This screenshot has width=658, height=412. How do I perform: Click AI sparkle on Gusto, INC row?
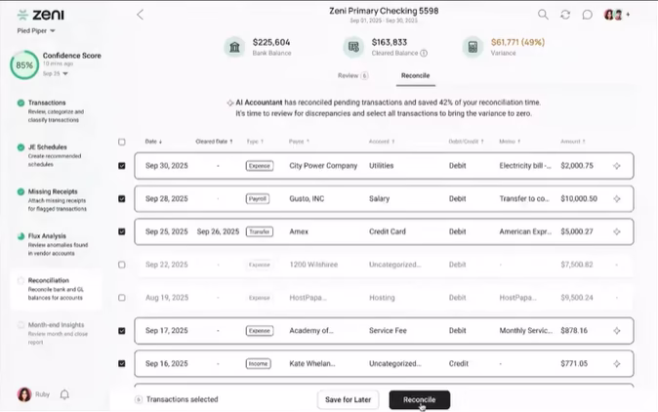616,198
